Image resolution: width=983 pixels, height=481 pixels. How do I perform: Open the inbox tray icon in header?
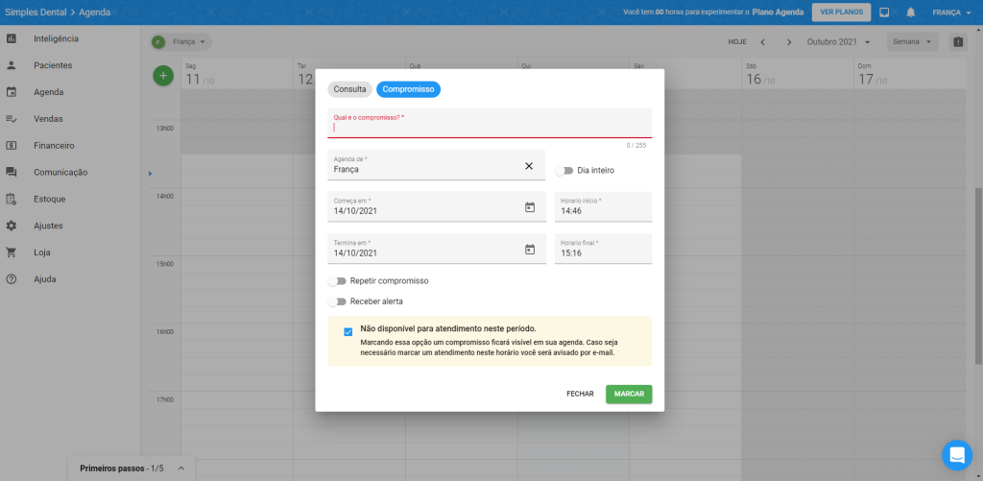tap(884, 12)
